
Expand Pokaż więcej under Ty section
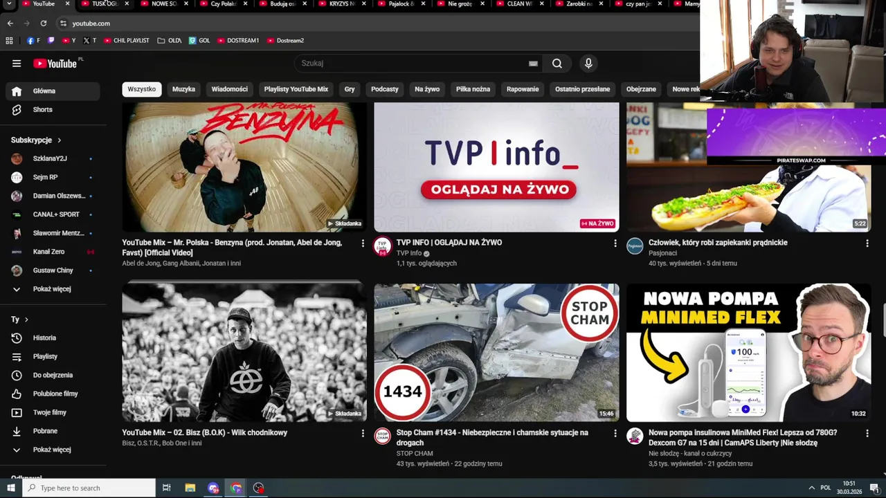pyautogui.click(x=53, y=450)
